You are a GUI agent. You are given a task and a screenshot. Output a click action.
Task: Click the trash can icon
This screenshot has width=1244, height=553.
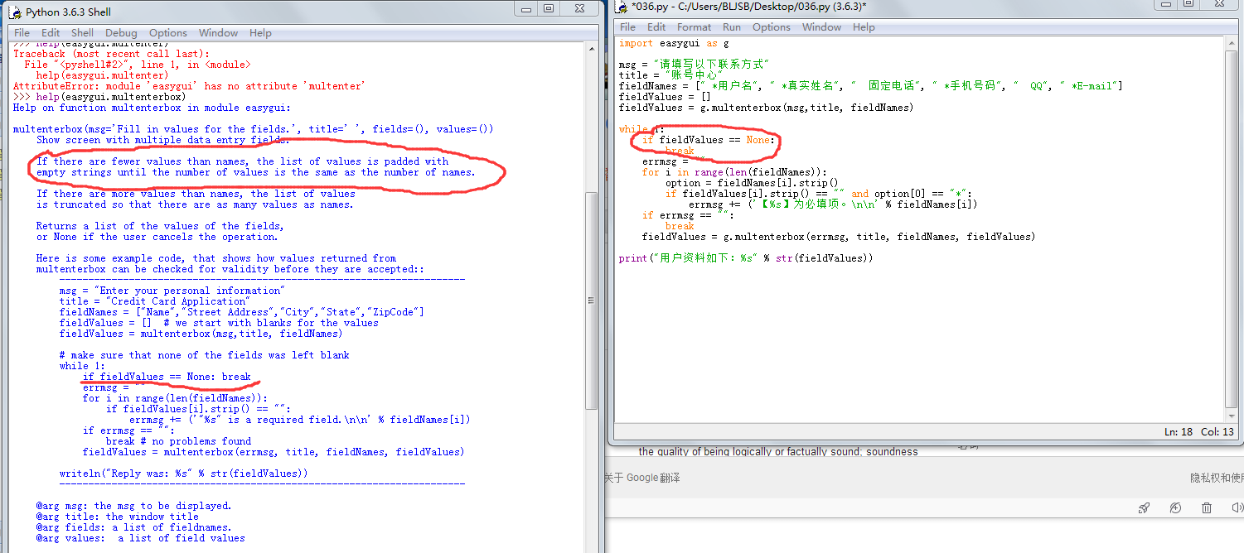[1207, 507]
